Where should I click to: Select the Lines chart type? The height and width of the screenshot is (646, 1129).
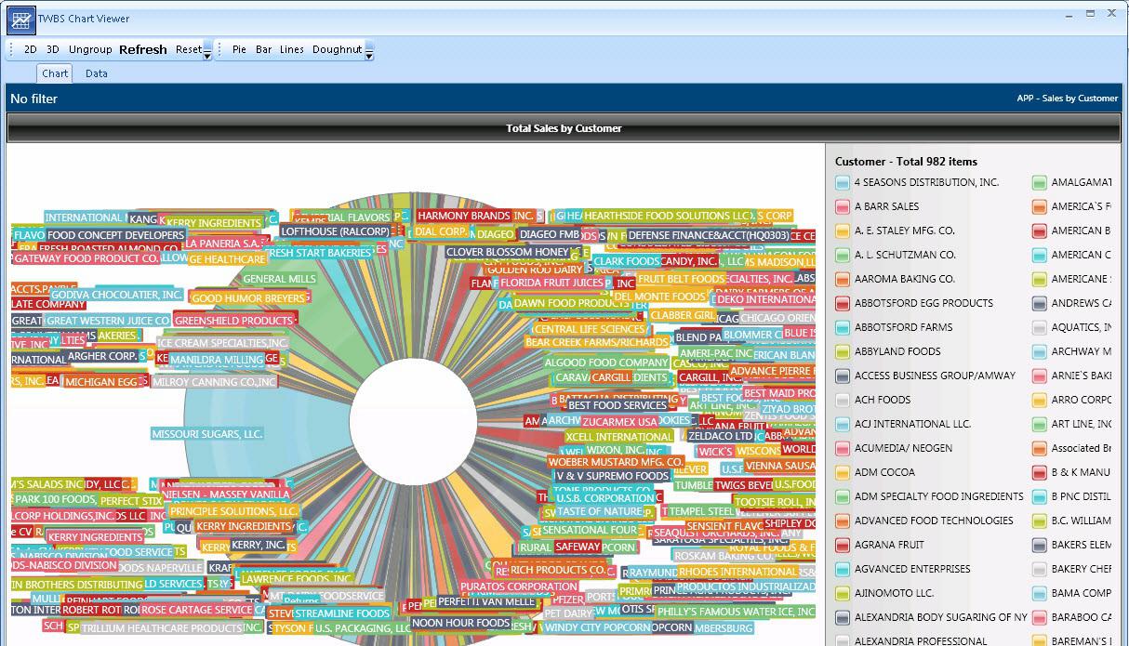point(292,49)
